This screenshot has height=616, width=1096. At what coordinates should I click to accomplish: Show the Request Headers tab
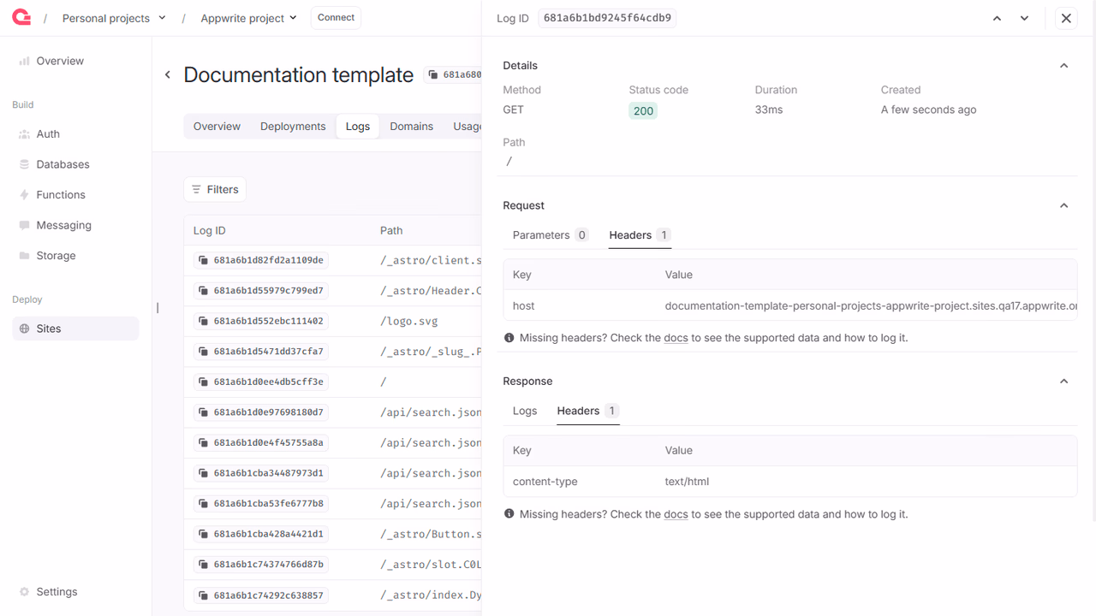tap(640, 235)
